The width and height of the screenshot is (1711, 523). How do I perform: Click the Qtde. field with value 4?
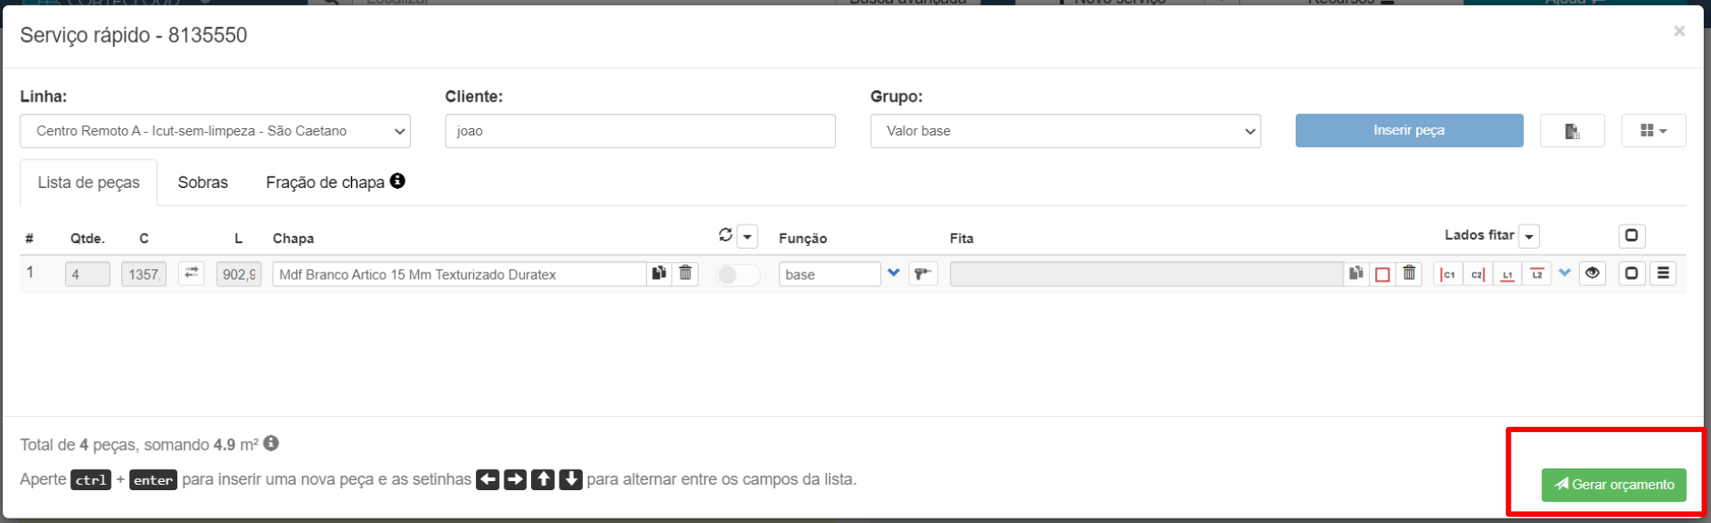tap(87, 274)
